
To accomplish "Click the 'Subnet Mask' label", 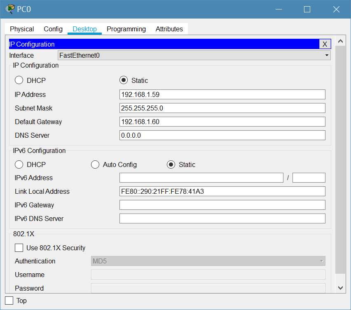I will 34,108.
